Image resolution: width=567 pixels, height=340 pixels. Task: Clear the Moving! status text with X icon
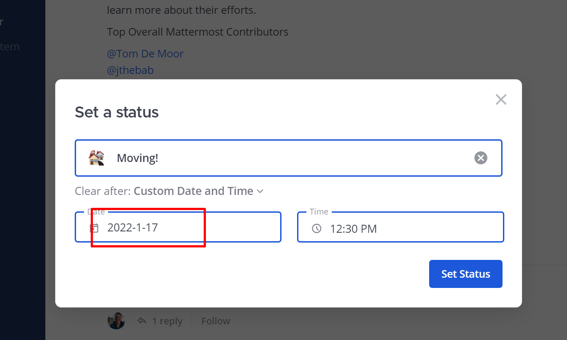coord(481,158)
